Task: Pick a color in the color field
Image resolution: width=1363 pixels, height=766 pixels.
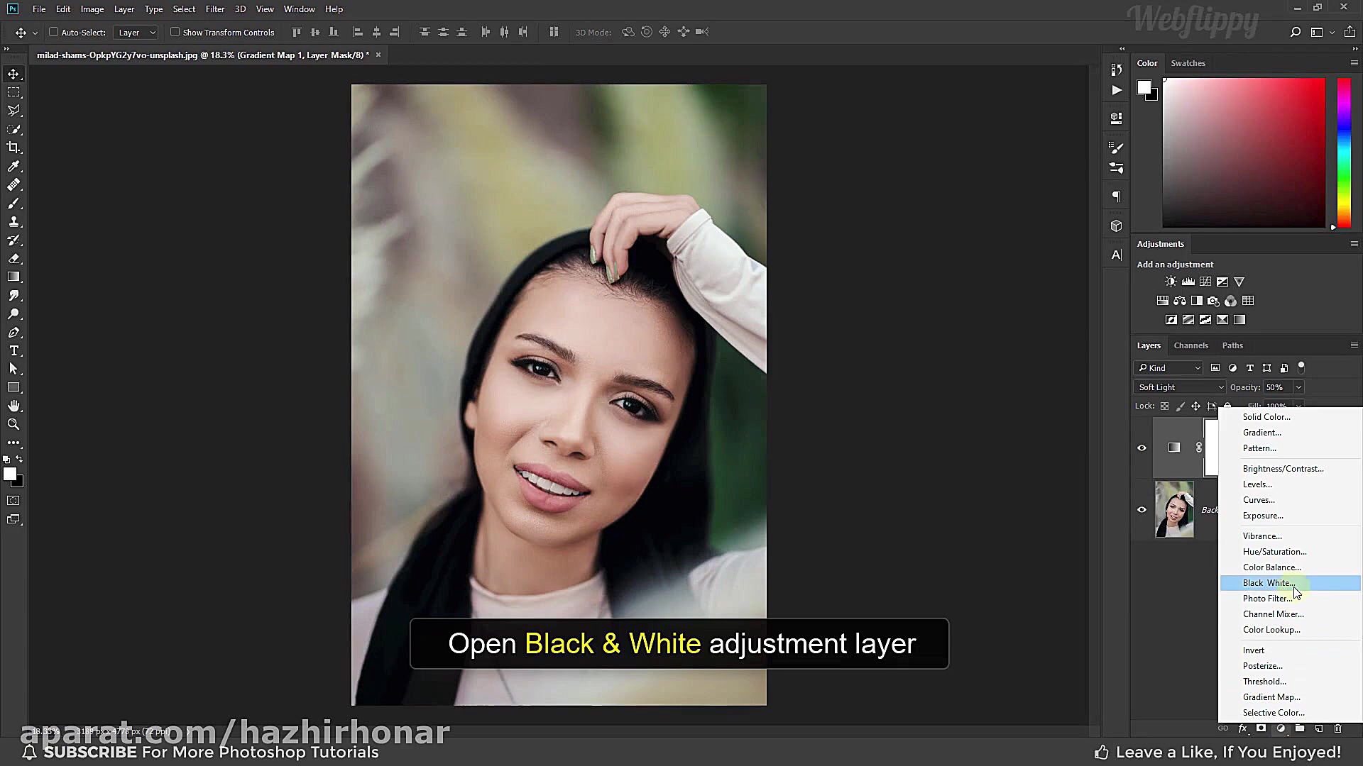Action: point(1243,152)
